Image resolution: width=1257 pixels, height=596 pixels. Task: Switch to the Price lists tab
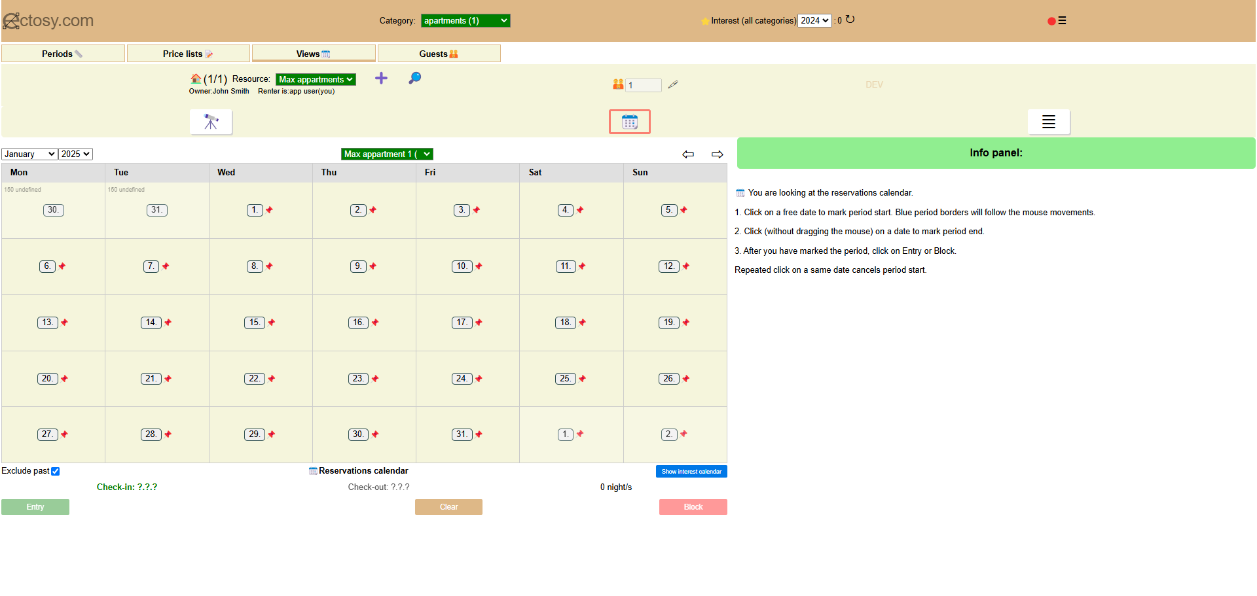point(188,54)
